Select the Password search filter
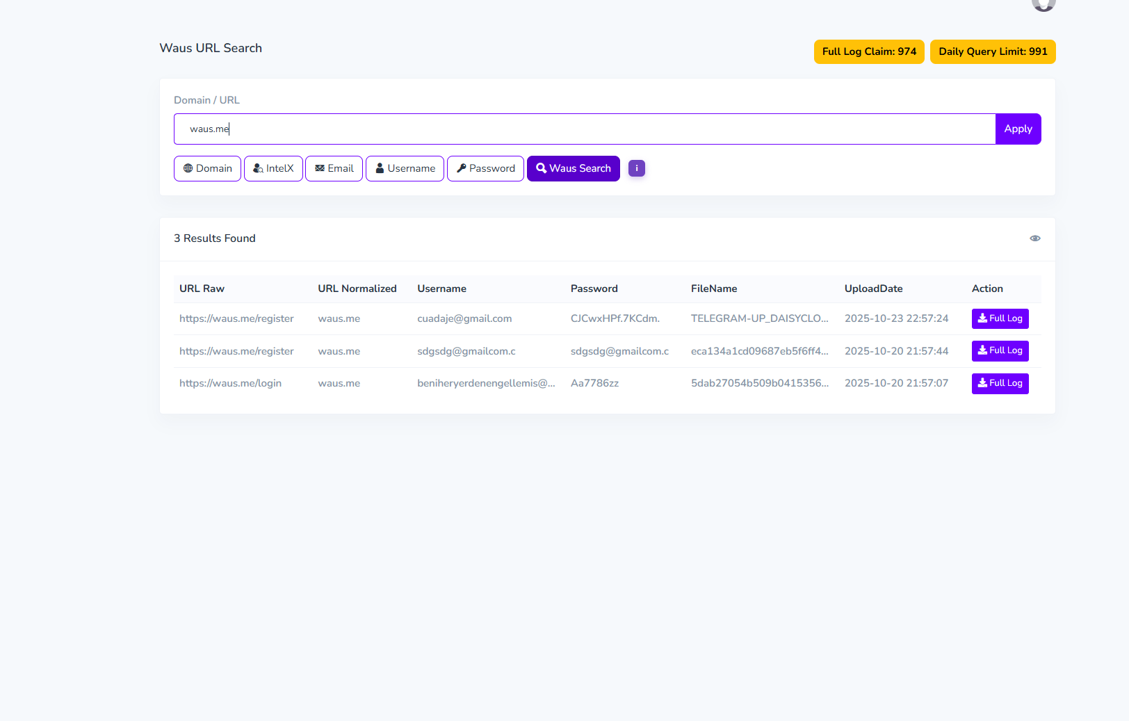 (485, 168)
